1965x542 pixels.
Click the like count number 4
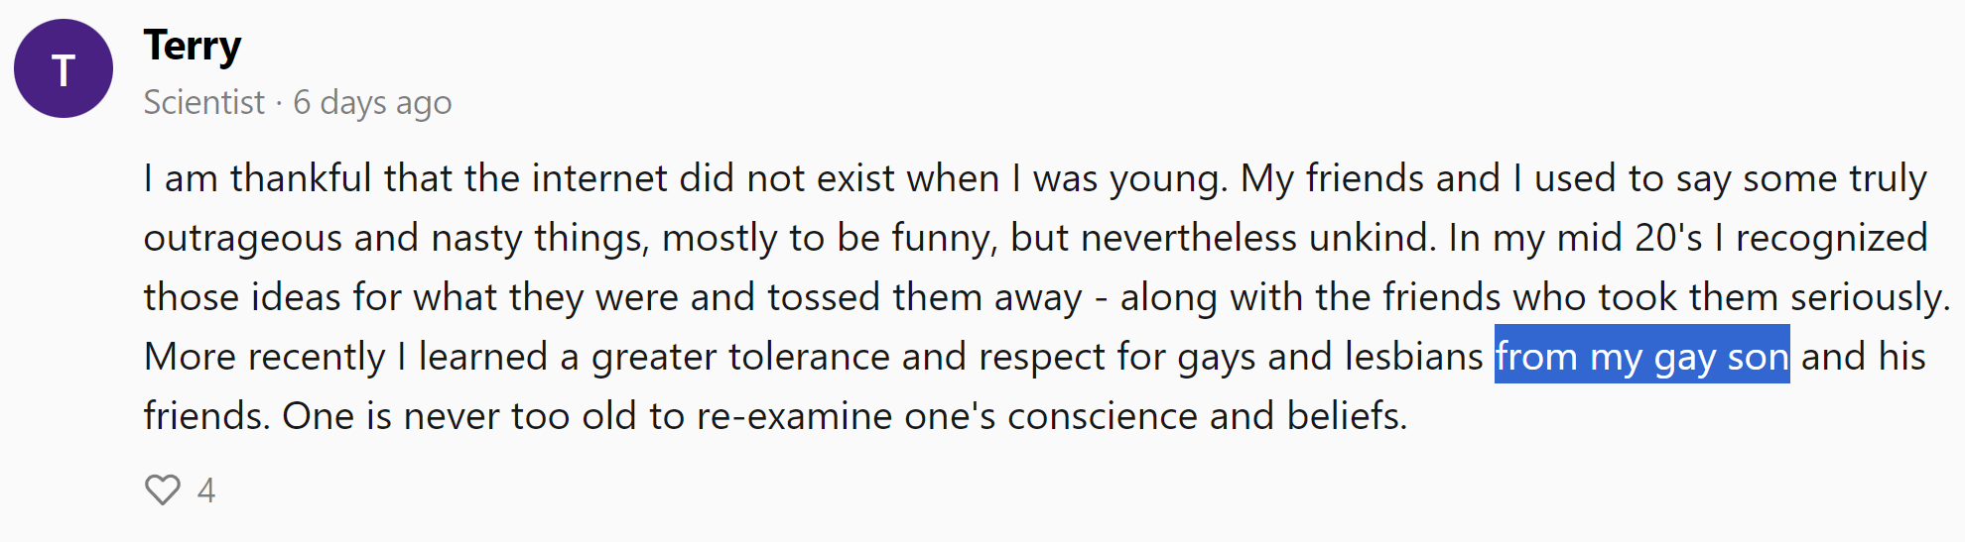(x=206, y=489)
